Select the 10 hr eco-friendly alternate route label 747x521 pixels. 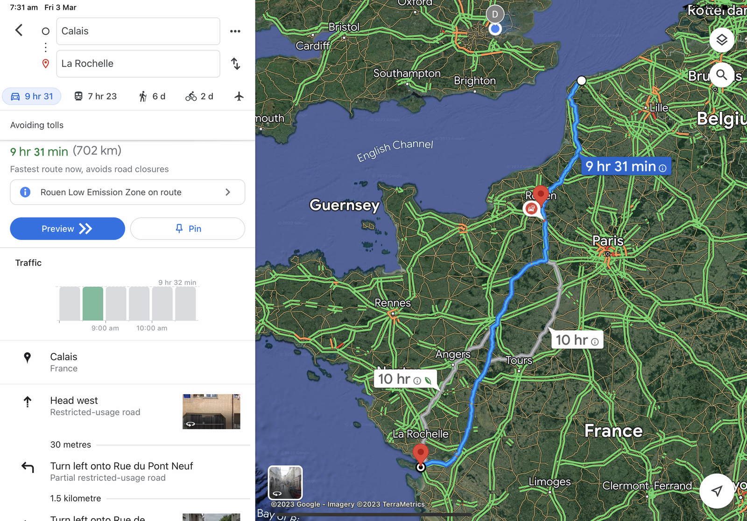[405, 379]
